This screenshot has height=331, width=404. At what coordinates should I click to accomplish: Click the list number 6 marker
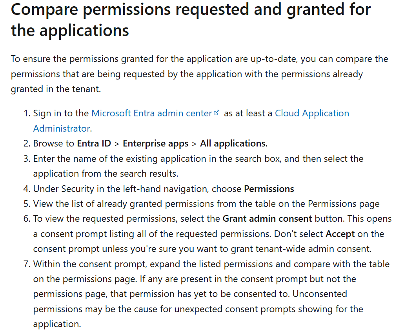click(27, 219)
